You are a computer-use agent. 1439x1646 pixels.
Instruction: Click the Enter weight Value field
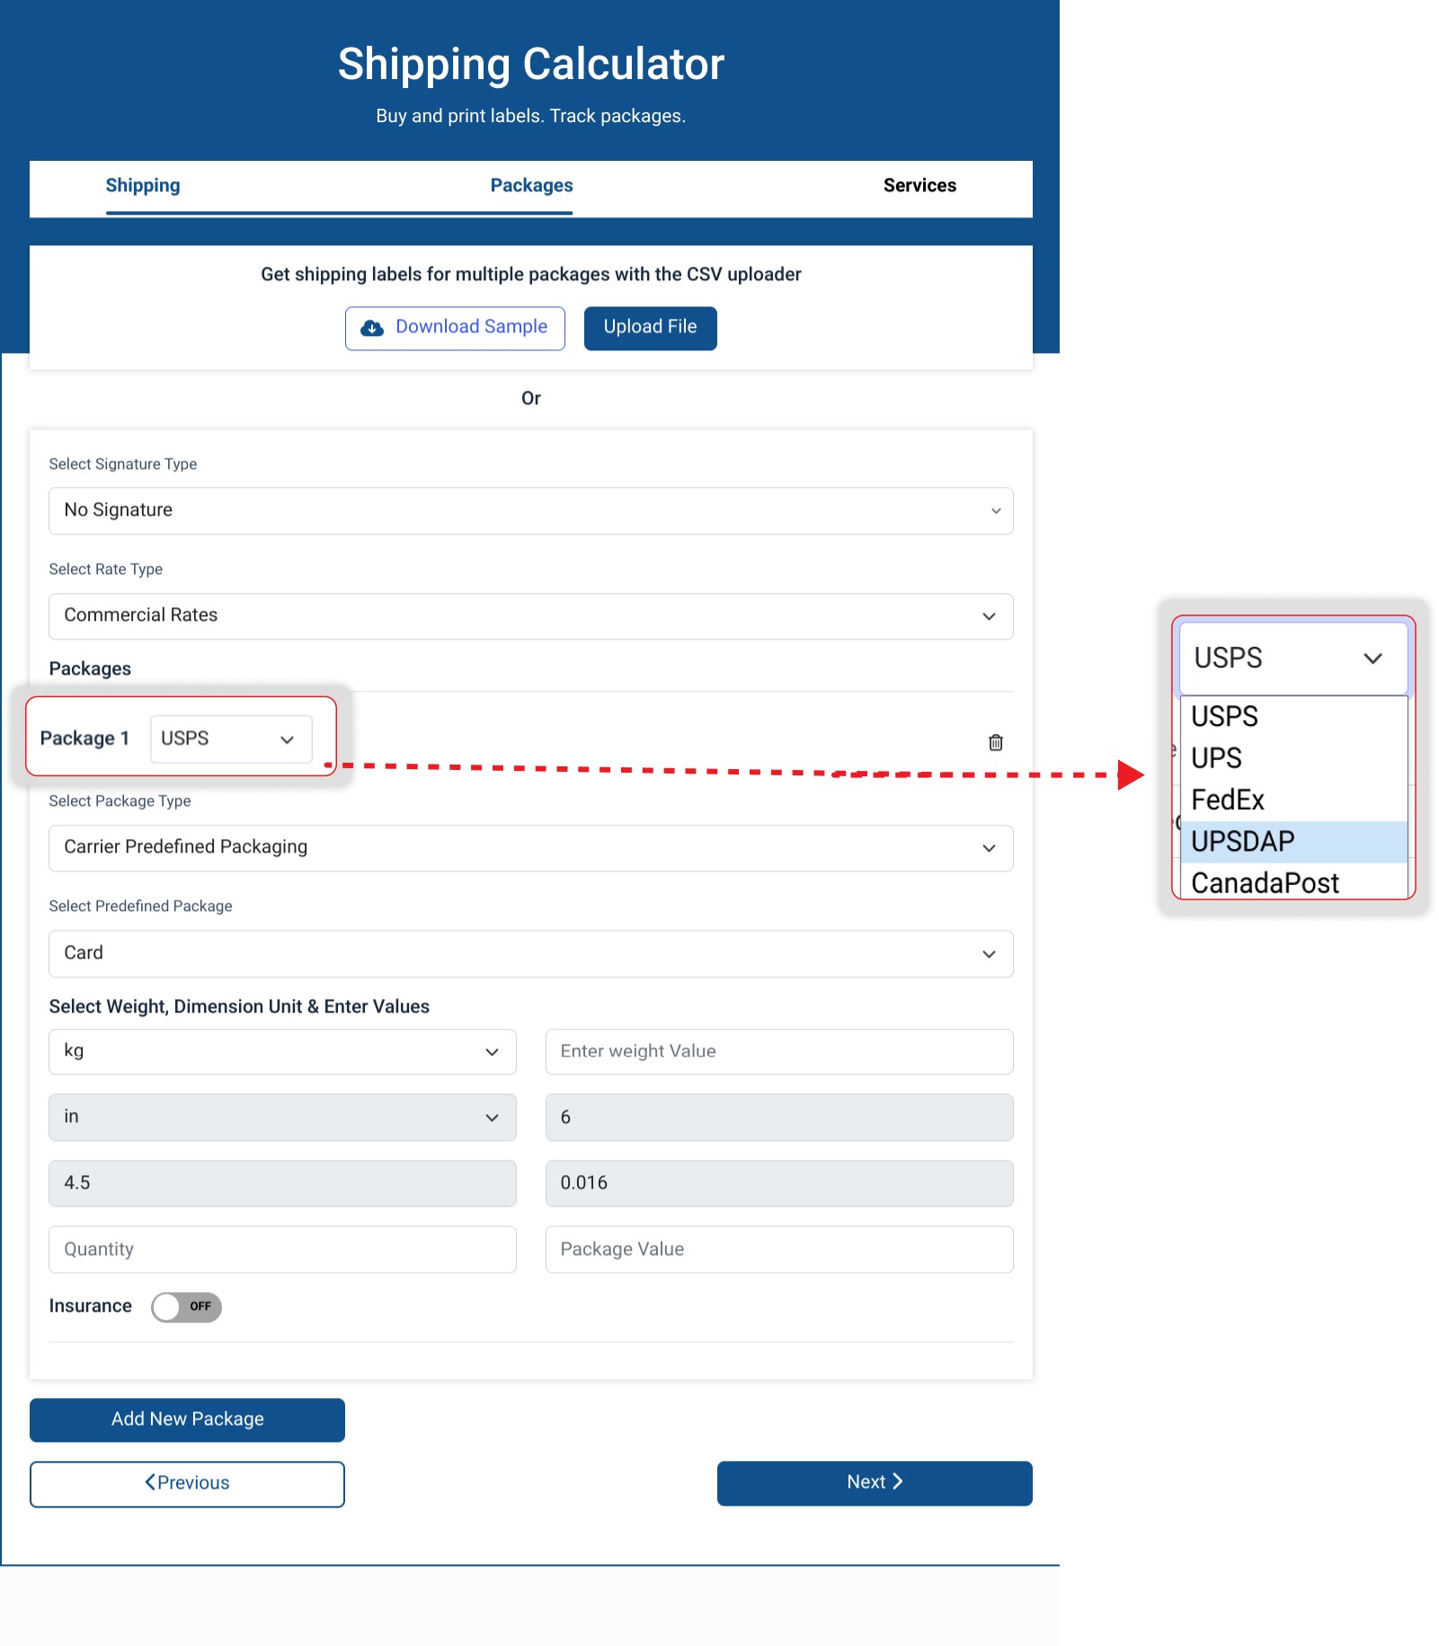click(x=778, y=1051)
